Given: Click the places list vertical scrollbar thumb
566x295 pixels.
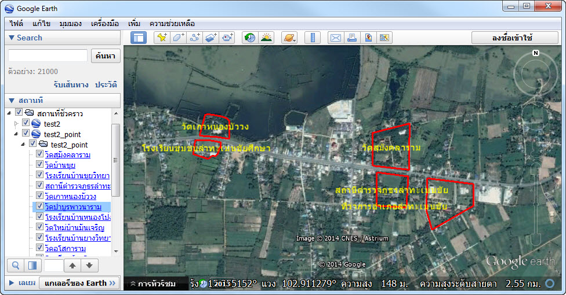Looking at the screenshot, I should (x=115, y=160).
